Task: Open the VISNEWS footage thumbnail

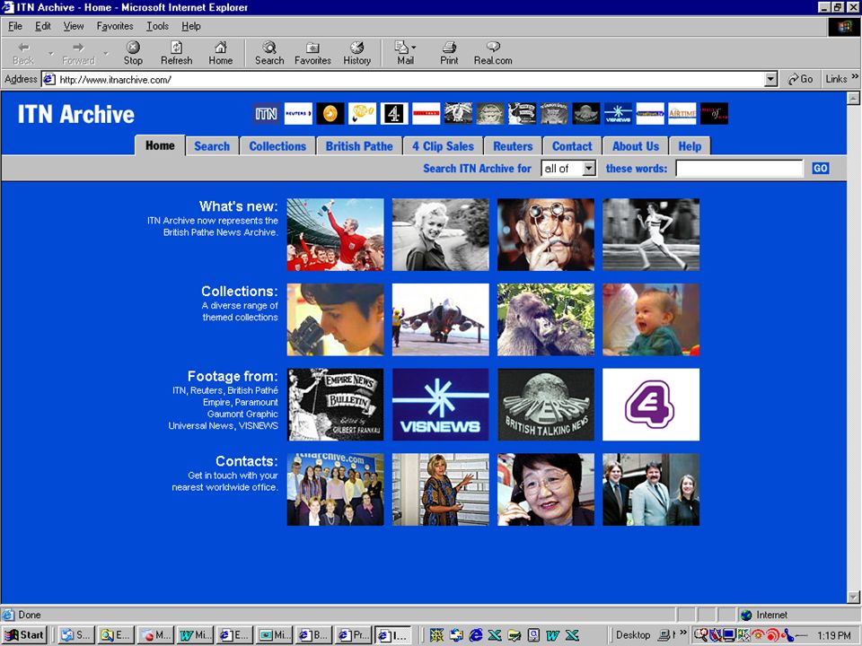Action: [440, 405]
